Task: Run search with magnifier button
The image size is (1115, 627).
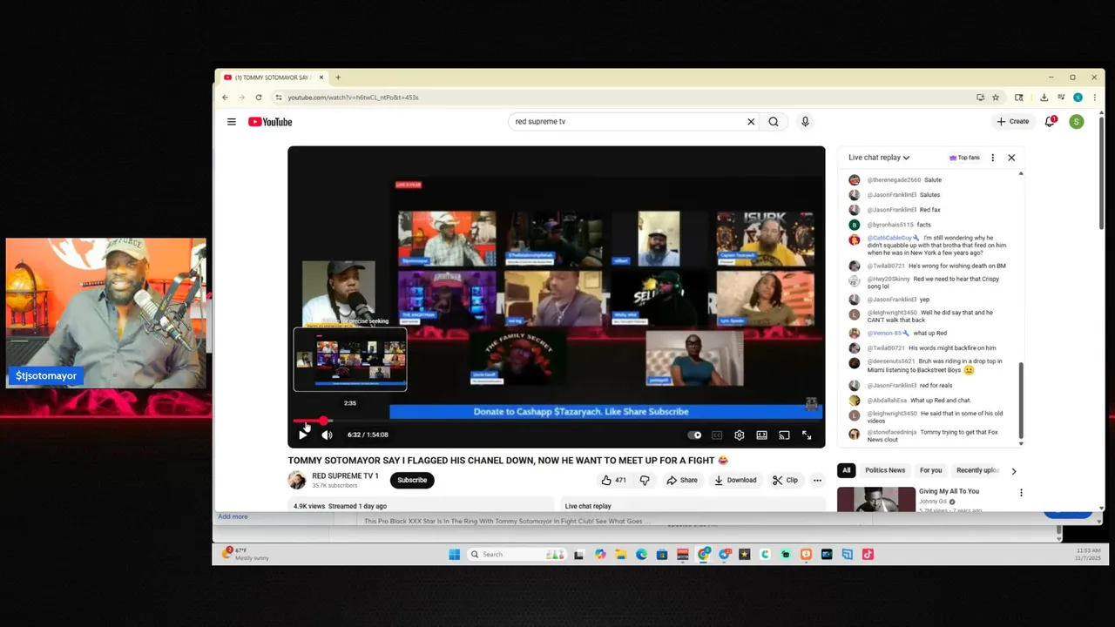Action: [774, 122]
